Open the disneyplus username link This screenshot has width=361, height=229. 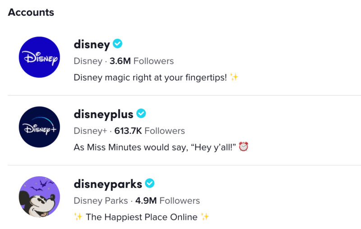coord(103,114)
